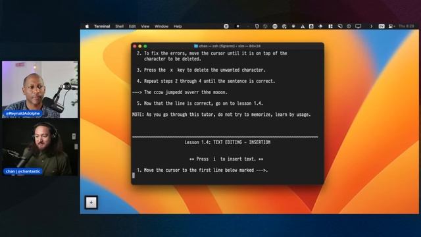The height and width of the screenshot is (237, 421).
Task: Click the NOTE line about learning by usage
Action: coord(222,115)
